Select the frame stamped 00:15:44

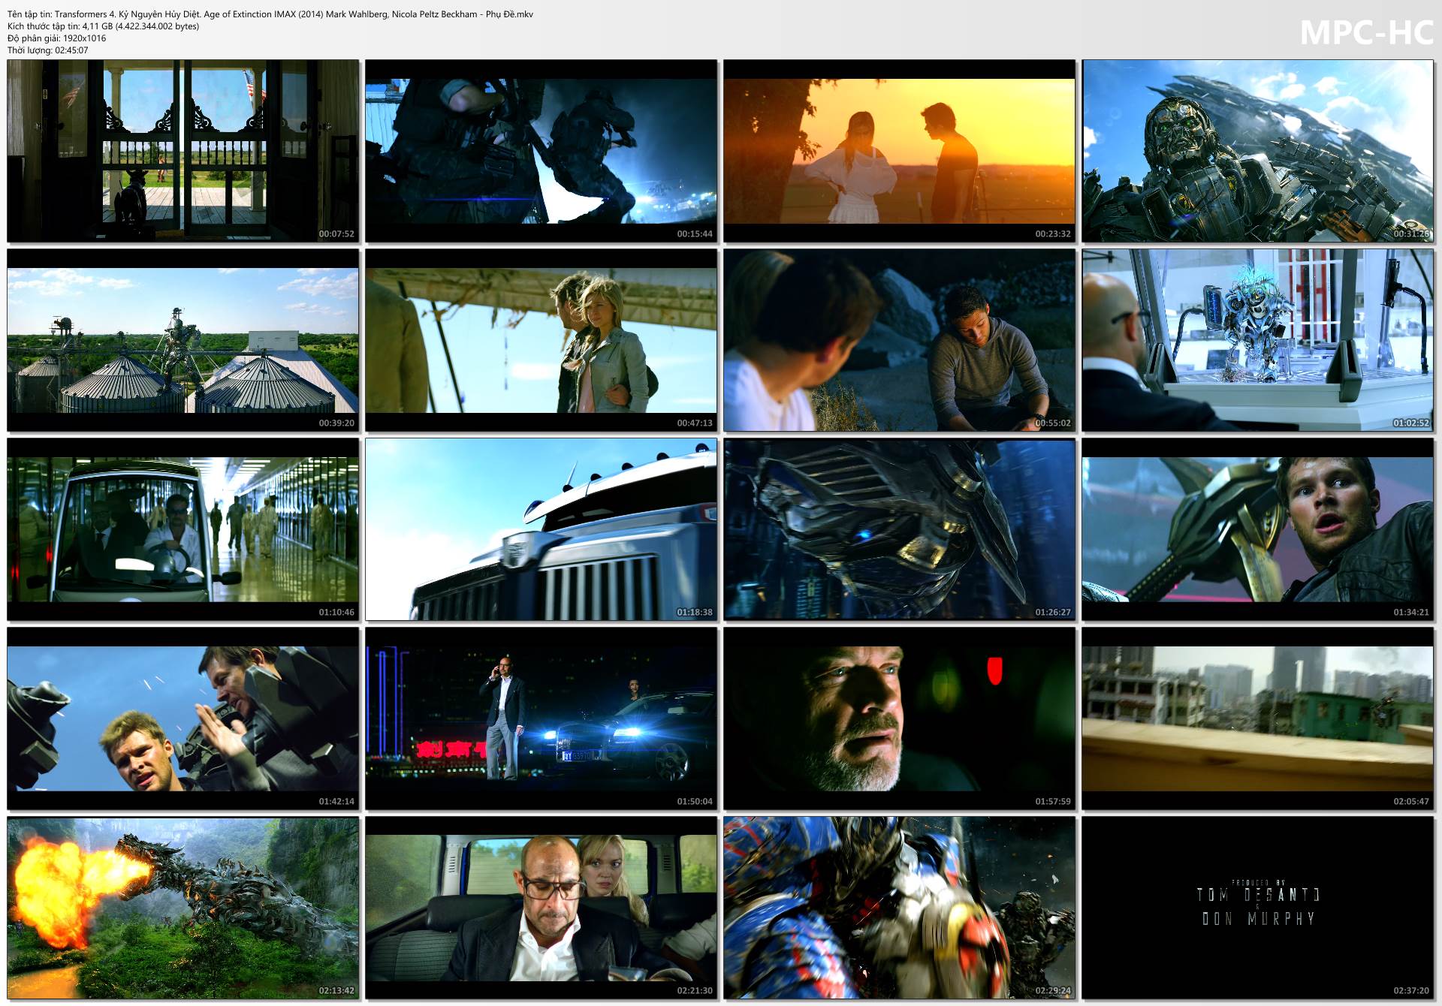point(541,151)
